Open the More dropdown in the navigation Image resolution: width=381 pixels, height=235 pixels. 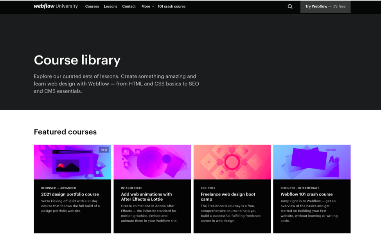click(x=147, y=7)
